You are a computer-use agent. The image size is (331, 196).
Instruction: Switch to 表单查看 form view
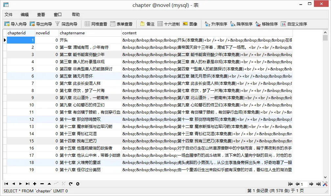121,24
